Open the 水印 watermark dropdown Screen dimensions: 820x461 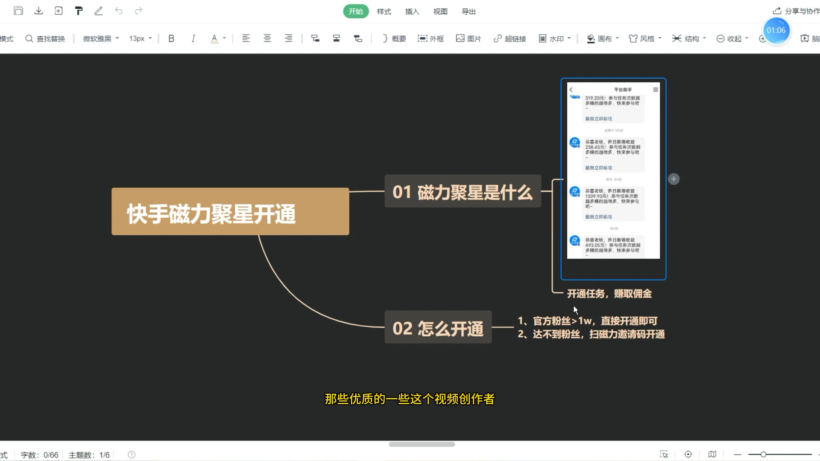555,38
